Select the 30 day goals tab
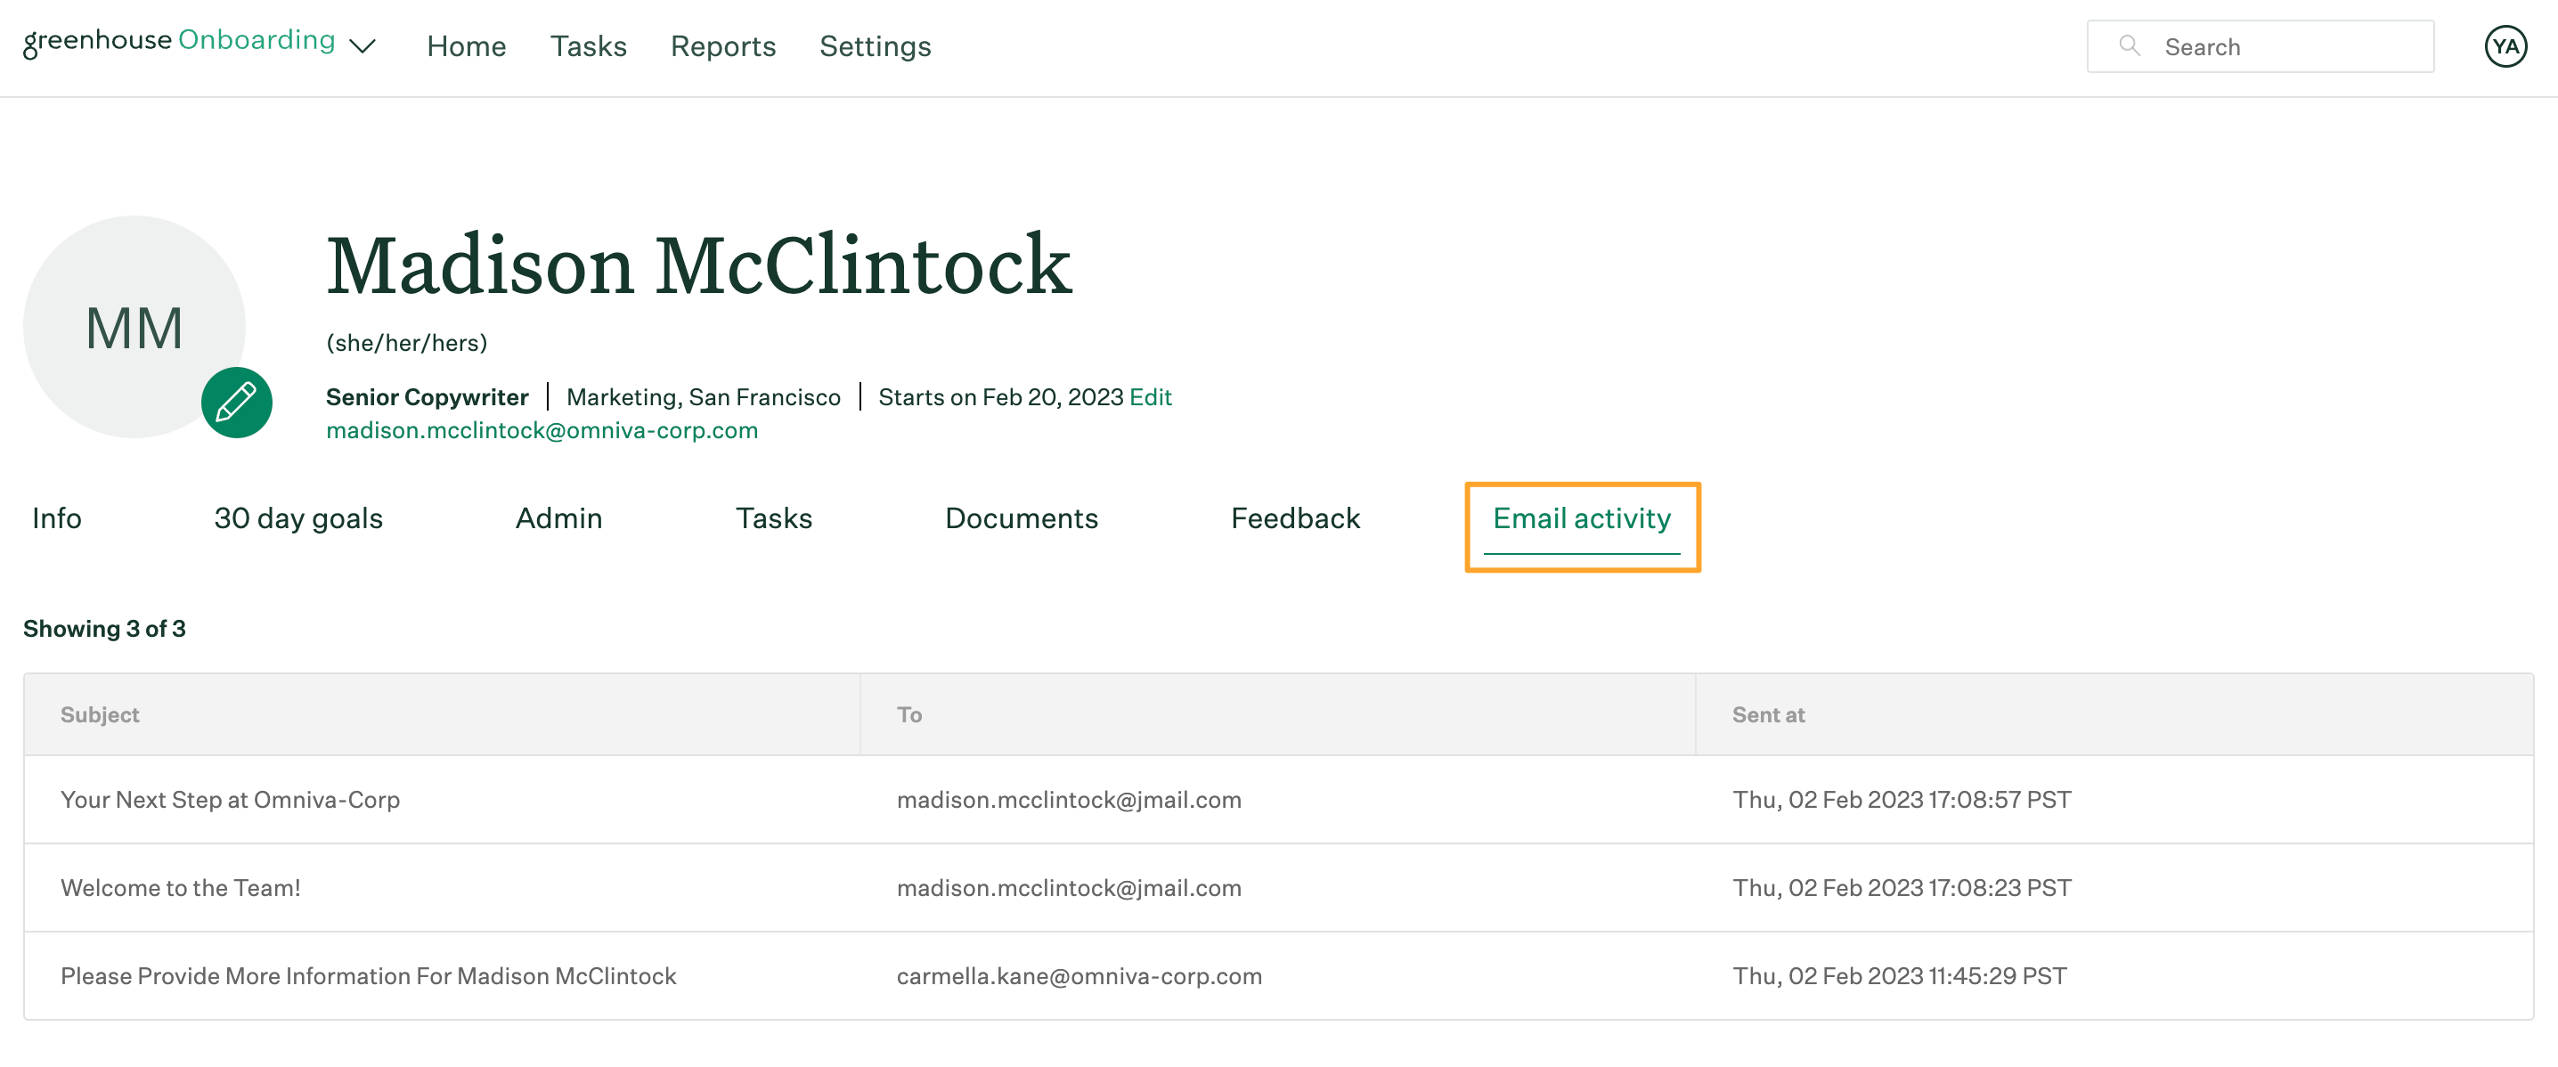Viewport: 2558px width, 1067px height. (297, 517)
